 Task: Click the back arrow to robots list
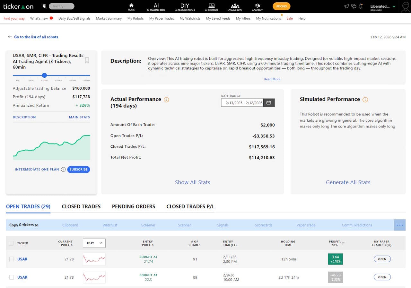pos(10,37)
